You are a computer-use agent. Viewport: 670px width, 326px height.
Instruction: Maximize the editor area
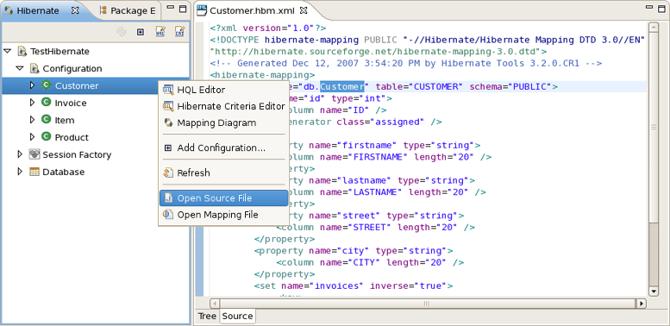point(662,8)
